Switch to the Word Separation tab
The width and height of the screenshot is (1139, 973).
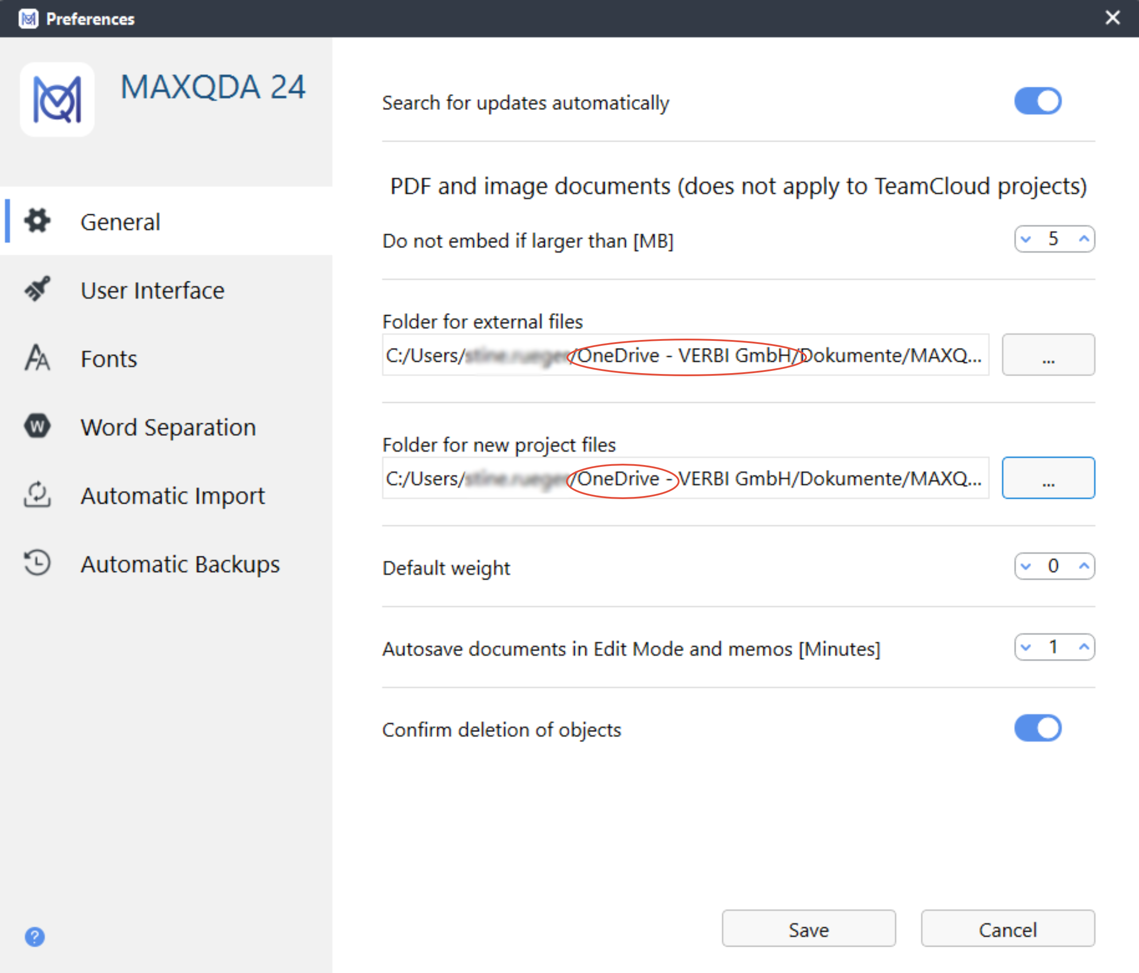166,427
